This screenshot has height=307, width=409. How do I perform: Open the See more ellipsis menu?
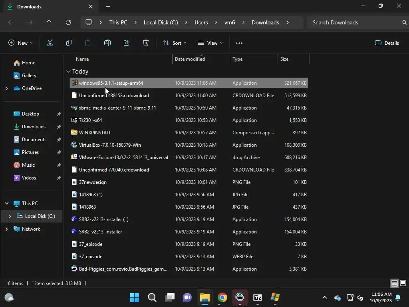[x=239, y=43]
